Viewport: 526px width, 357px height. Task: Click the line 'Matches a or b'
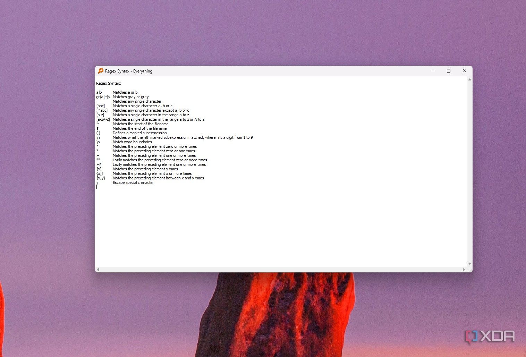pyautogui.click(x=125, y=92)
